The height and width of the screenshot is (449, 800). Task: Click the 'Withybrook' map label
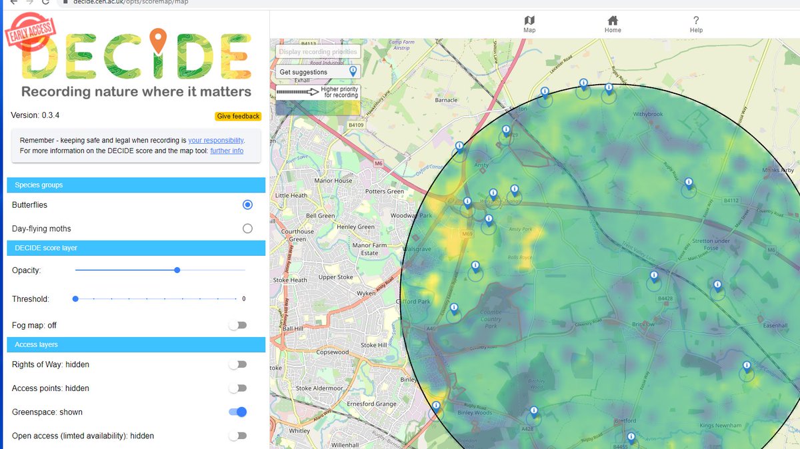pyautogui.click(x=649, y=114)
